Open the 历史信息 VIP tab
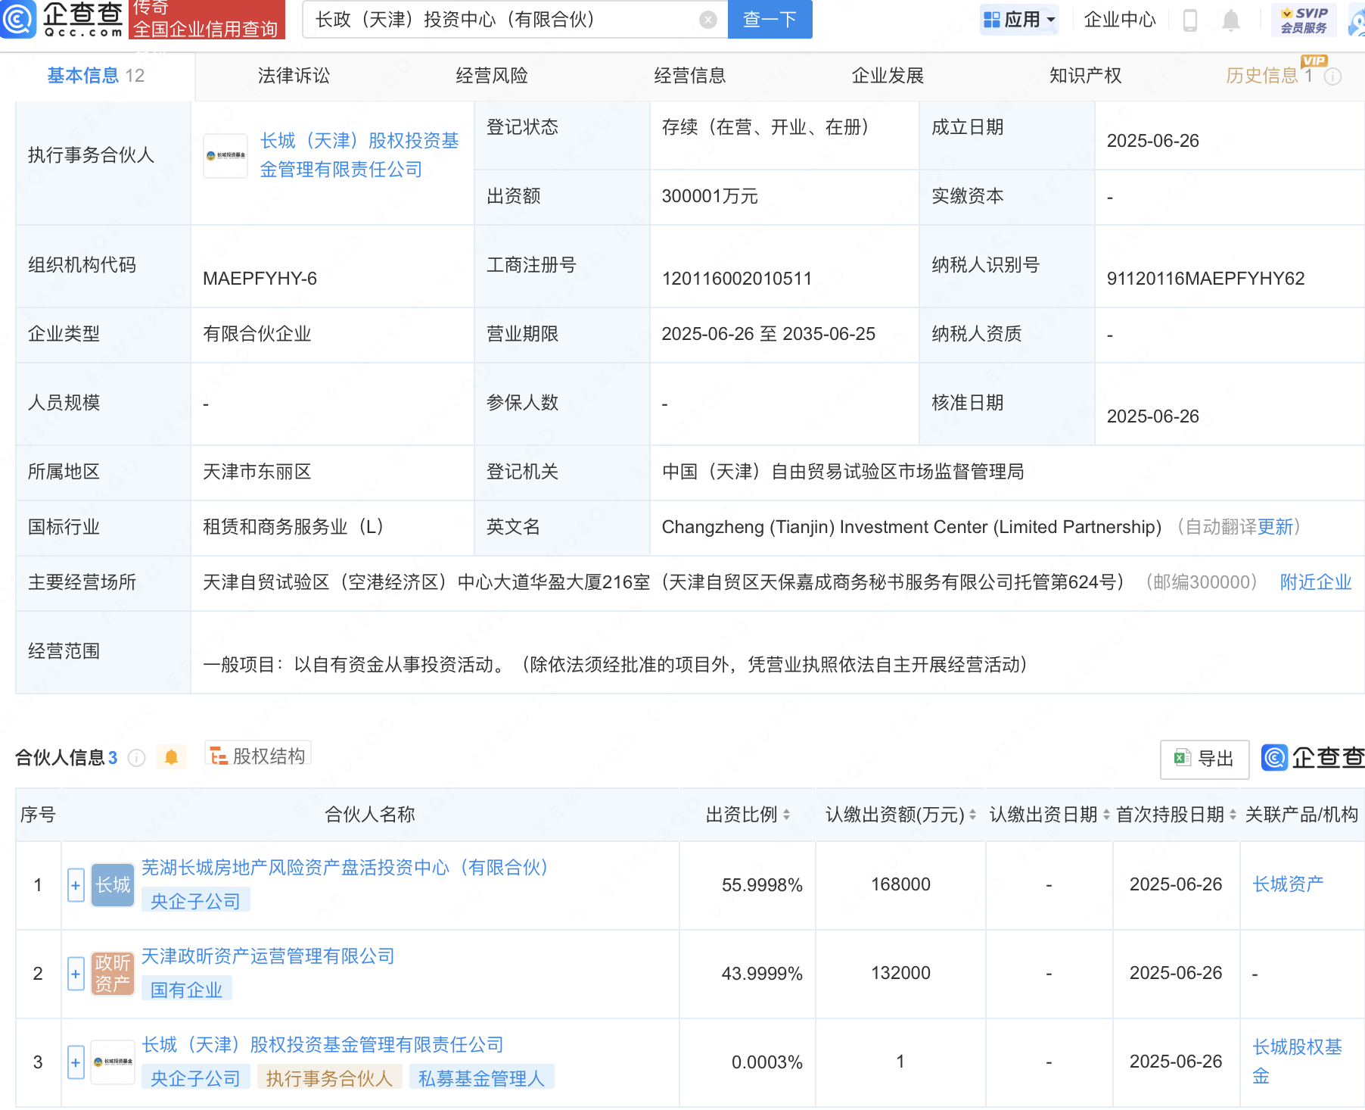 point(1269,76)
